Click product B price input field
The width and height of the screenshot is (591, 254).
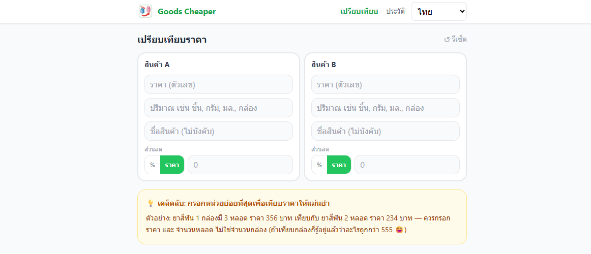click(386, 84)
